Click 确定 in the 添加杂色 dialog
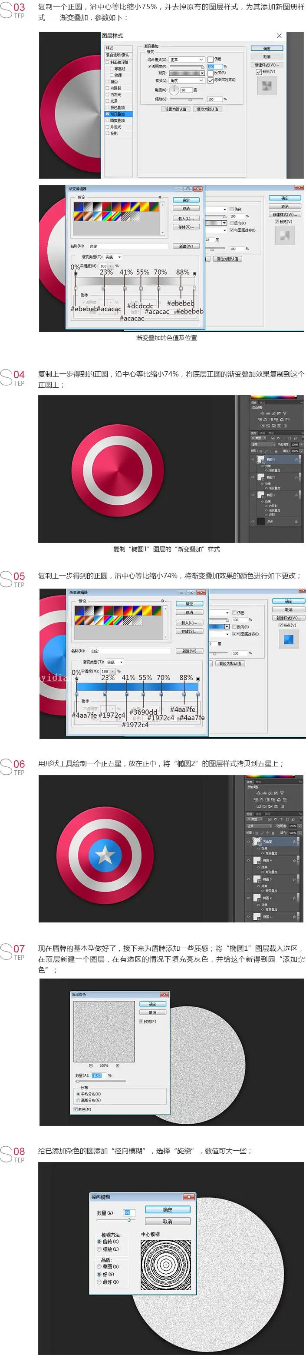 click(153, 1004)
